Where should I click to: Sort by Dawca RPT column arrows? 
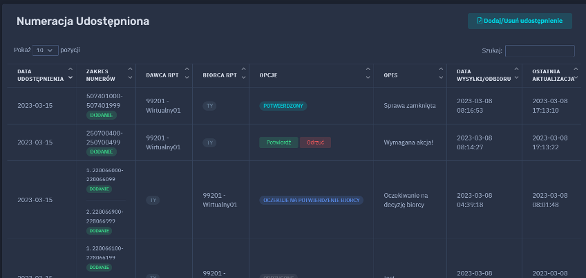pos(186,75)
